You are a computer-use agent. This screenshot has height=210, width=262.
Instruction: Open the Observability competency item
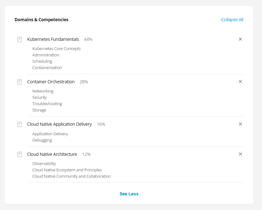[44, 164]
